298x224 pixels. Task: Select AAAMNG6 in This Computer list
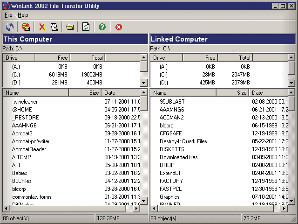[24, 126]
